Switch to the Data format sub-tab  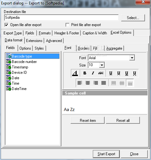click(x=14, y=40)
